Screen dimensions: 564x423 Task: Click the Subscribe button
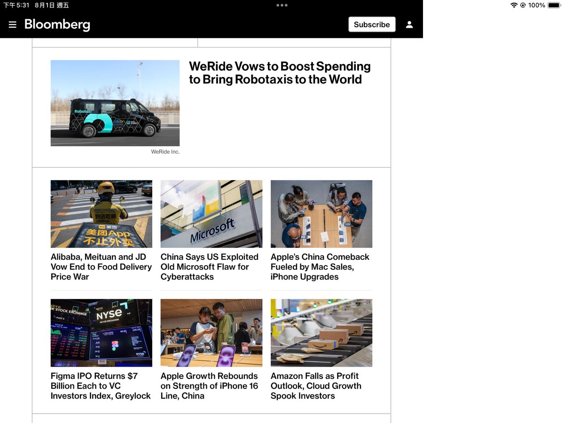[372, 24]
